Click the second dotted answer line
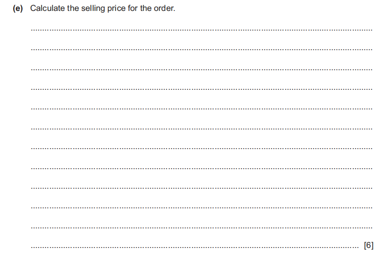Screen dimensions: 390x263 (x=201, y=50)
